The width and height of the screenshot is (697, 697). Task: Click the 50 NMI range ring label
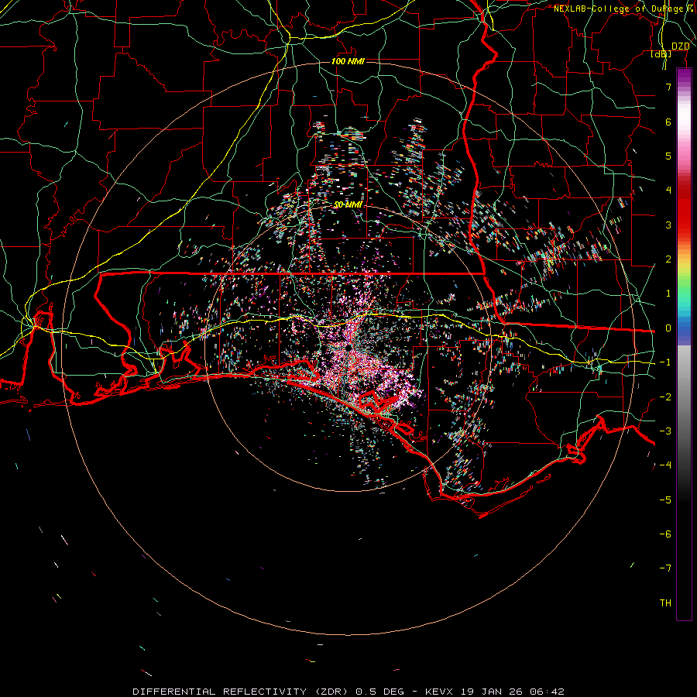coord(348,204)
